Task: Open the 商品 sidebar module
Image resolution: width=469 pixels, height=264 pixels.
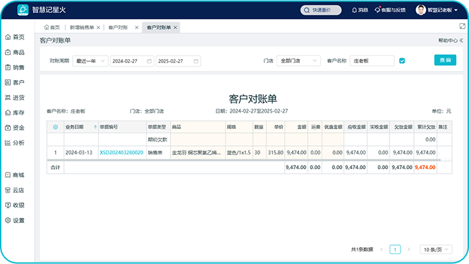Action: click(15, 52)
